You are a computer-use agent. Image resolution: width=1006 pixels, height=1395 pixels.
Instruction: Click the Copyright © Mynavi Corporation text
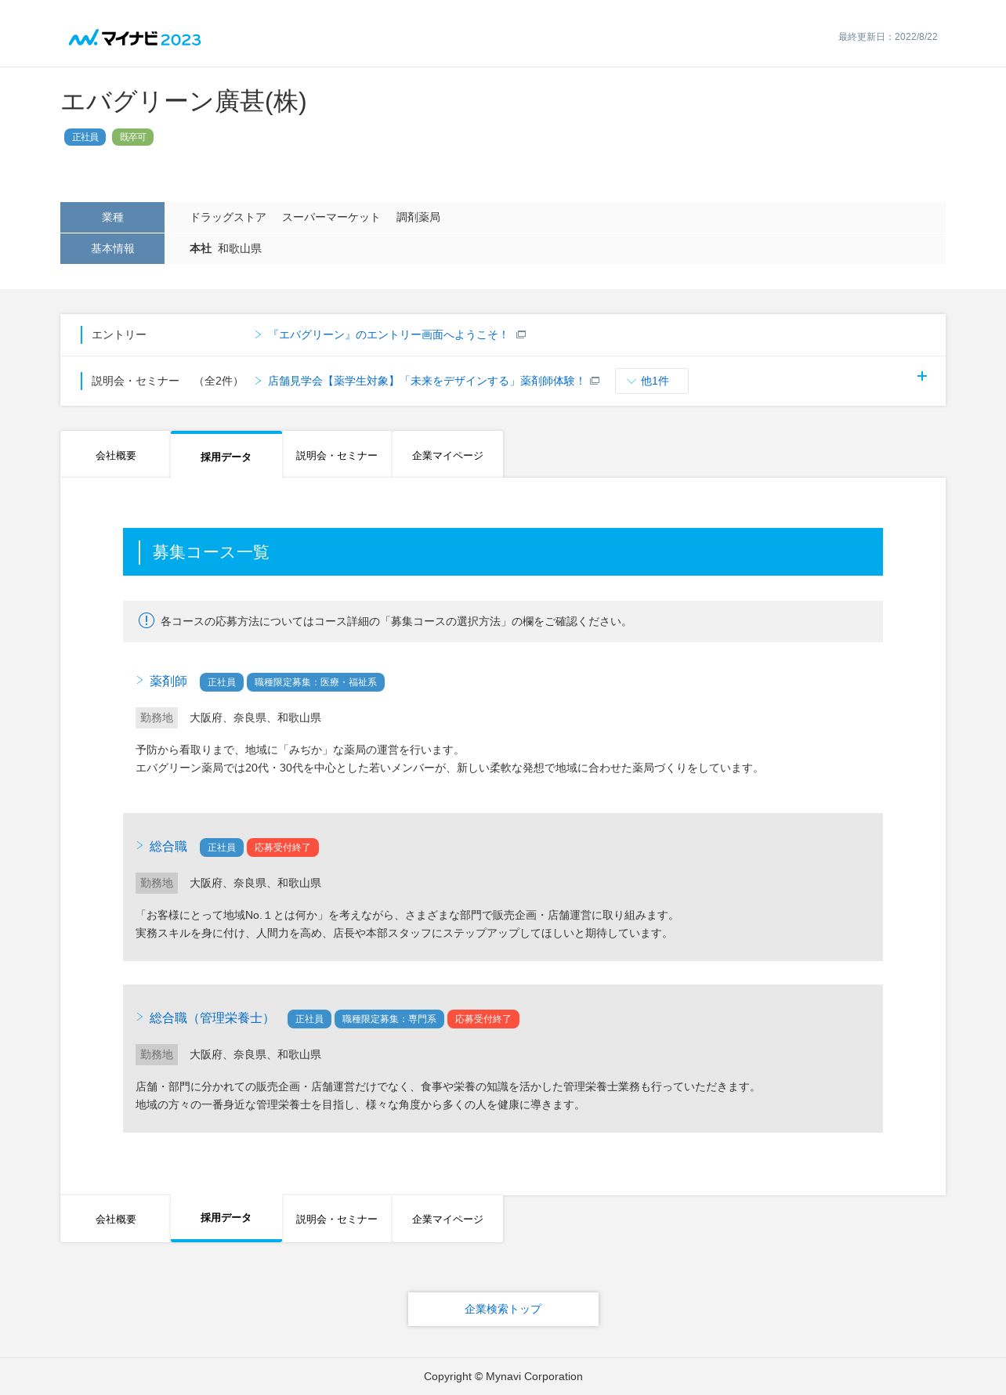point(503,1376)
